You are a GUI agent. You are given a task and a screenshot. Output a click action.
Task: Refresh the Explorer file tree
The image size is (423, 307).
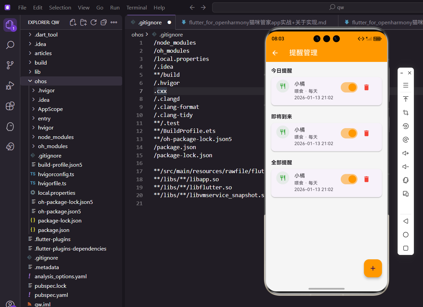coord(93,22)
